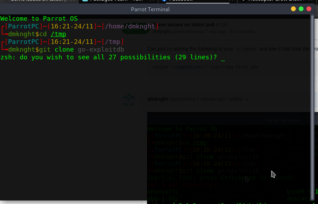Click 'not a git repository' in browser image
Image resolution: width=318 pixels, height=204 pixels.
coord(182,185)
